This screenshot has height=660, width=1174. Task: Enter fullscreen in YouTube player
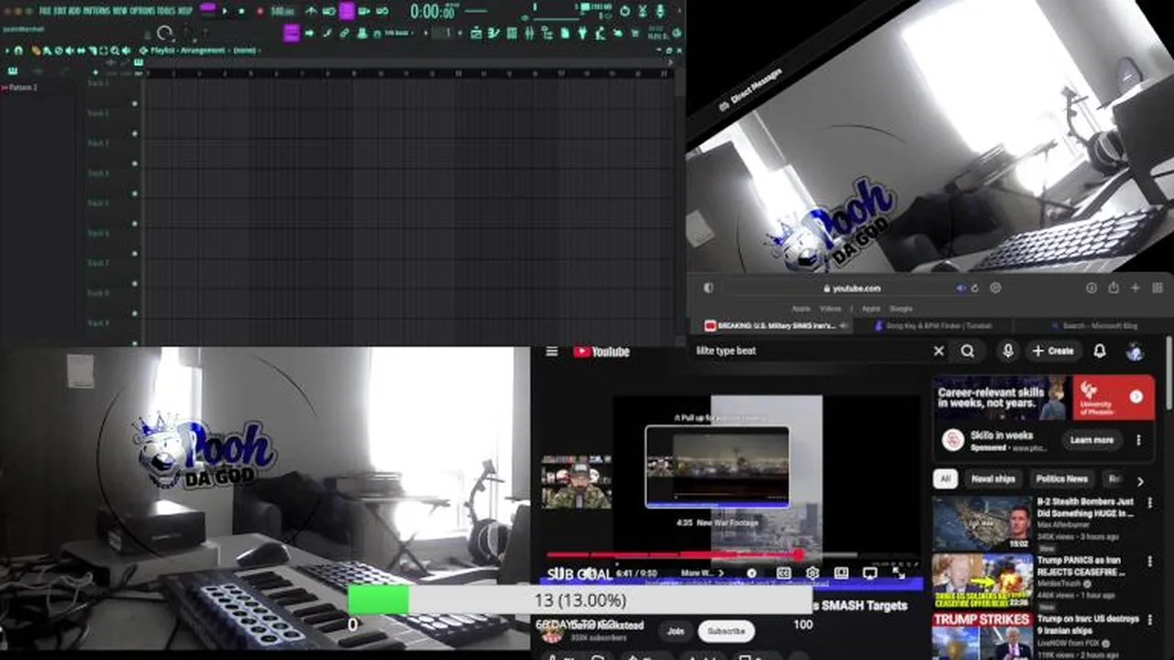[899, 573]
